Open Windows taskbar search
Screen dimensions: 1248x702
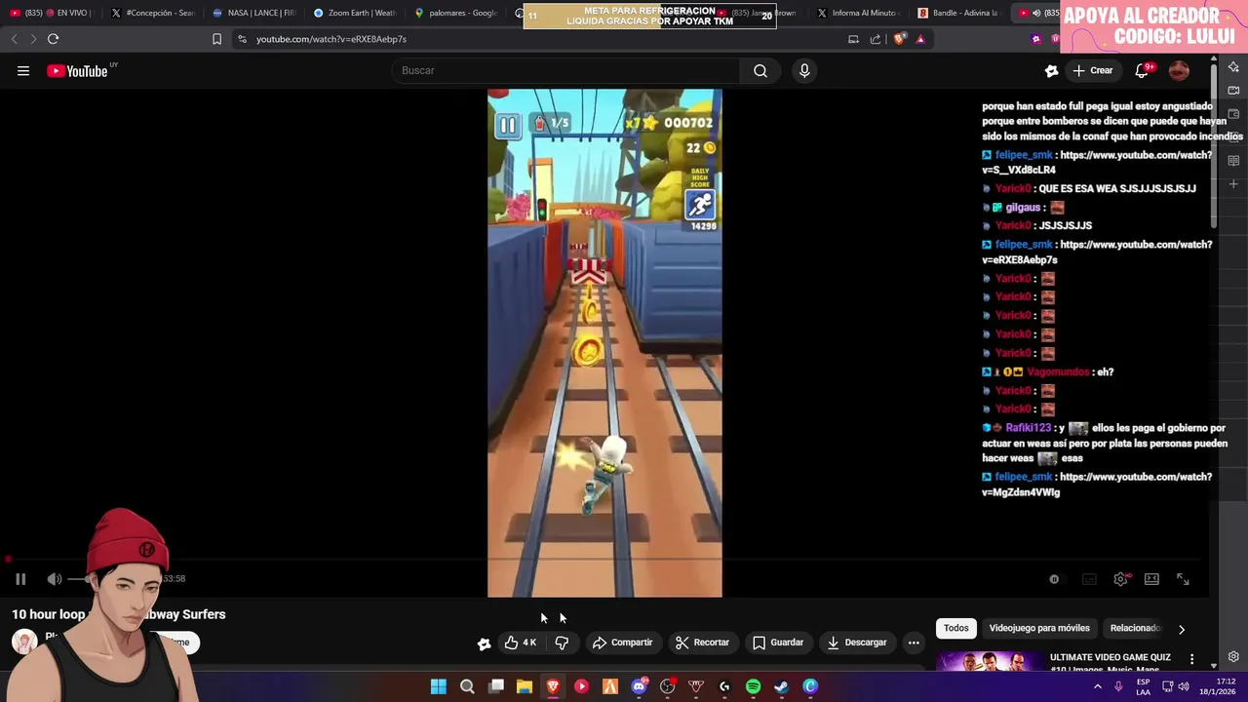467,686
